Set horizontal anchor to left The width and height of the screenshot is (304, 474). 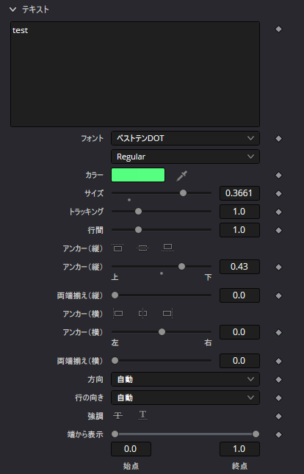(117, 314)
